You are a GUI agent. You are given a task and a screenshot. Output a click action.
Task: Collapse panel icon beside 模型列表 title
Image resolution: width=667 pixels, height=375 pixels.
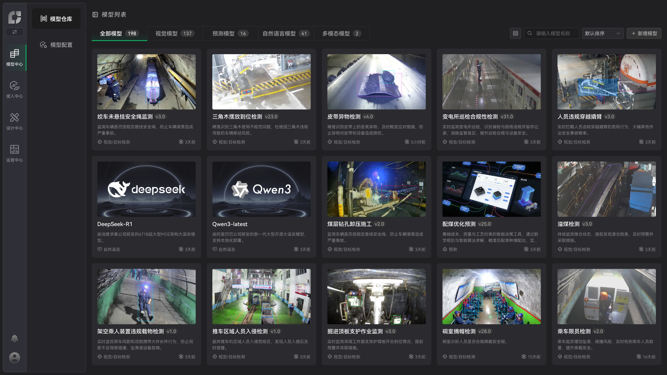coord(95,15)
